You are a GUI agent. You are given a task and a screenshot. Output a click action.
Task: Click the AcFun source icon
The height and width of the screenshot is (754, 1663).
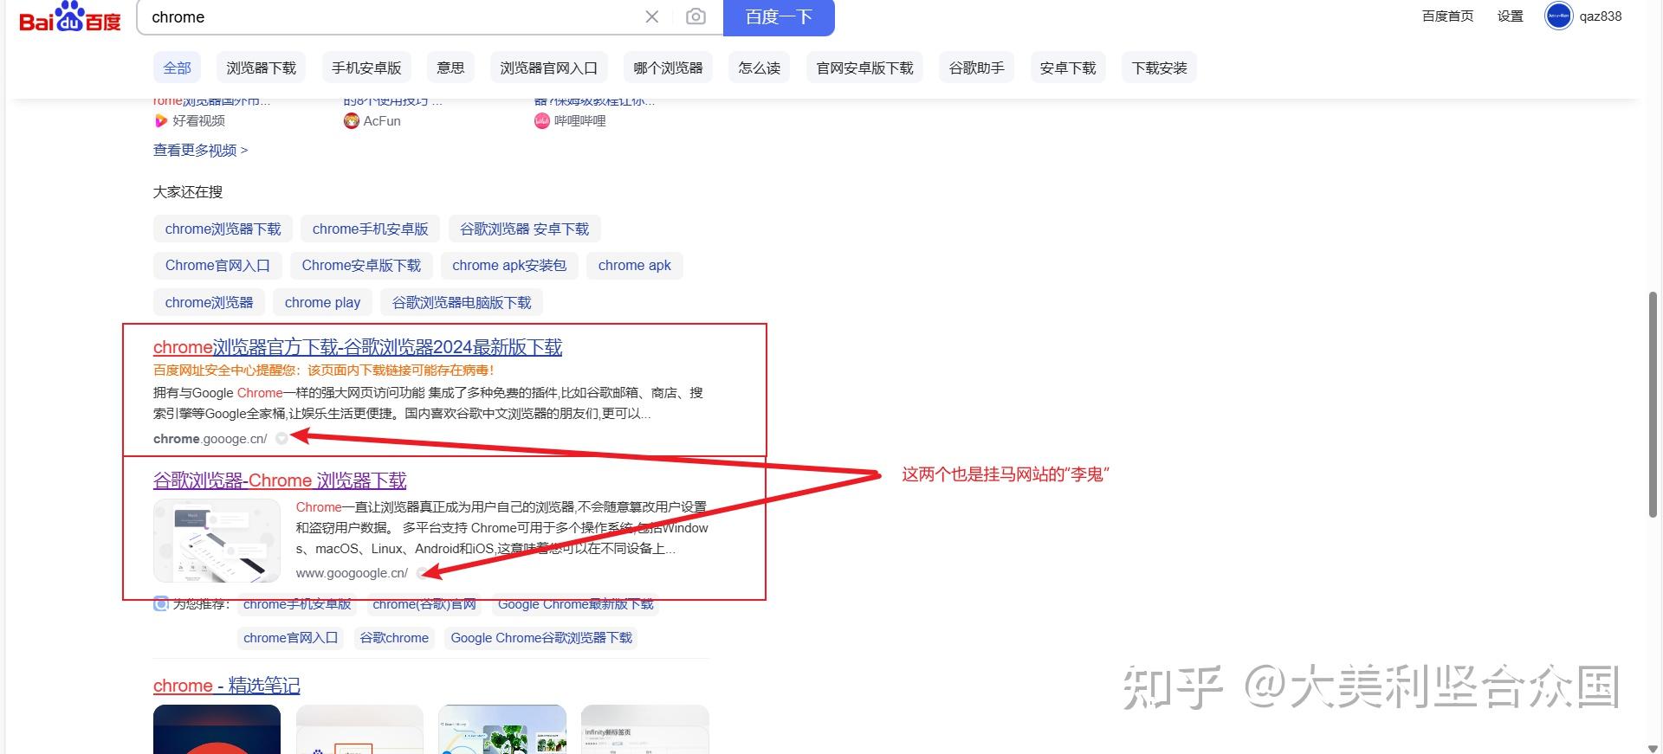pos(351,121)
